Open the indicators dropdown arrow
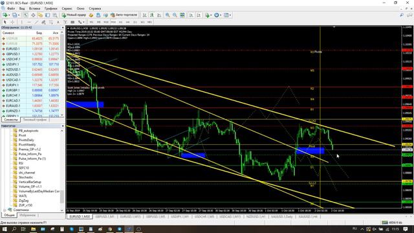 pos(211,15)
